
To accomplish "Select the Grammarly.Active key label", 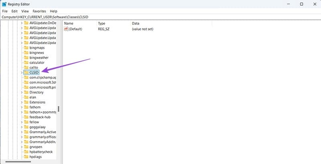I will click(43, 132).
